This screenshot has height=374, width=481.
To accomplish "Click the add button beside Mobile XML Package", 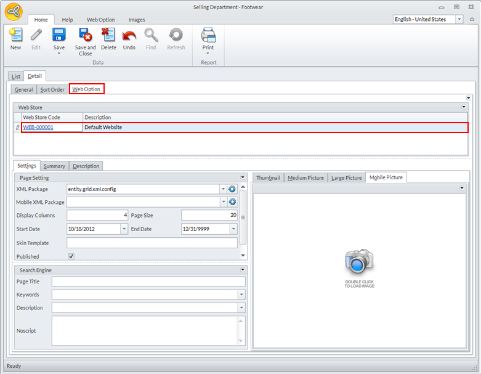I will [x=233, y=202].
